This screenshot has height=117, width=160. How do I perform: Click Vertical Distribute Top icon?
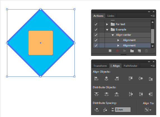click(97, 94)
